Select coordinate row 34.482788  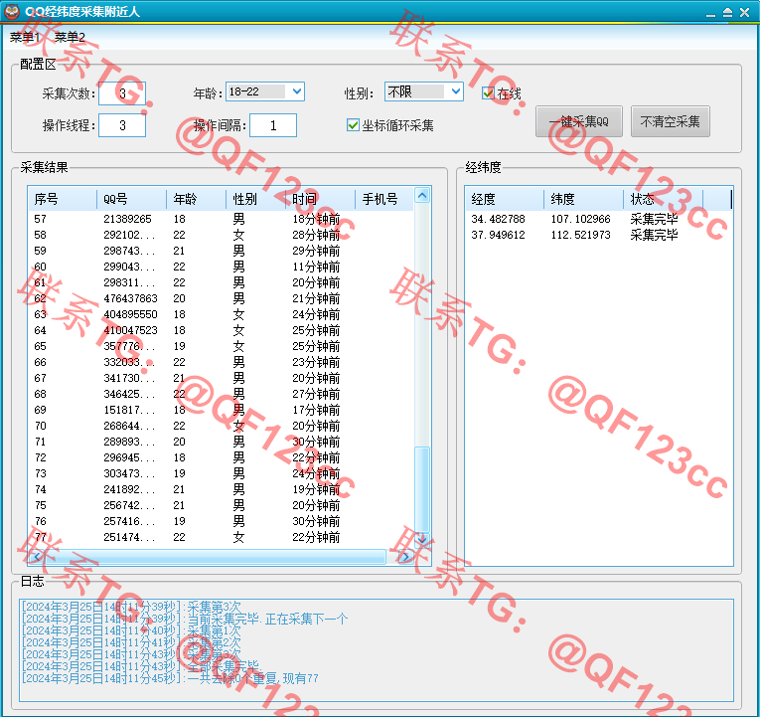tap(599, 219)
